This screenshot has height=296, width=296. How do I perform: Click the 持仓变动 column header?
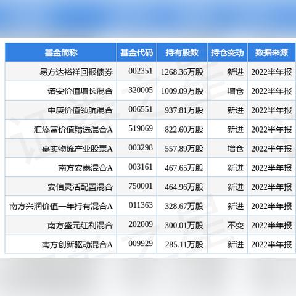pos(227,52)
